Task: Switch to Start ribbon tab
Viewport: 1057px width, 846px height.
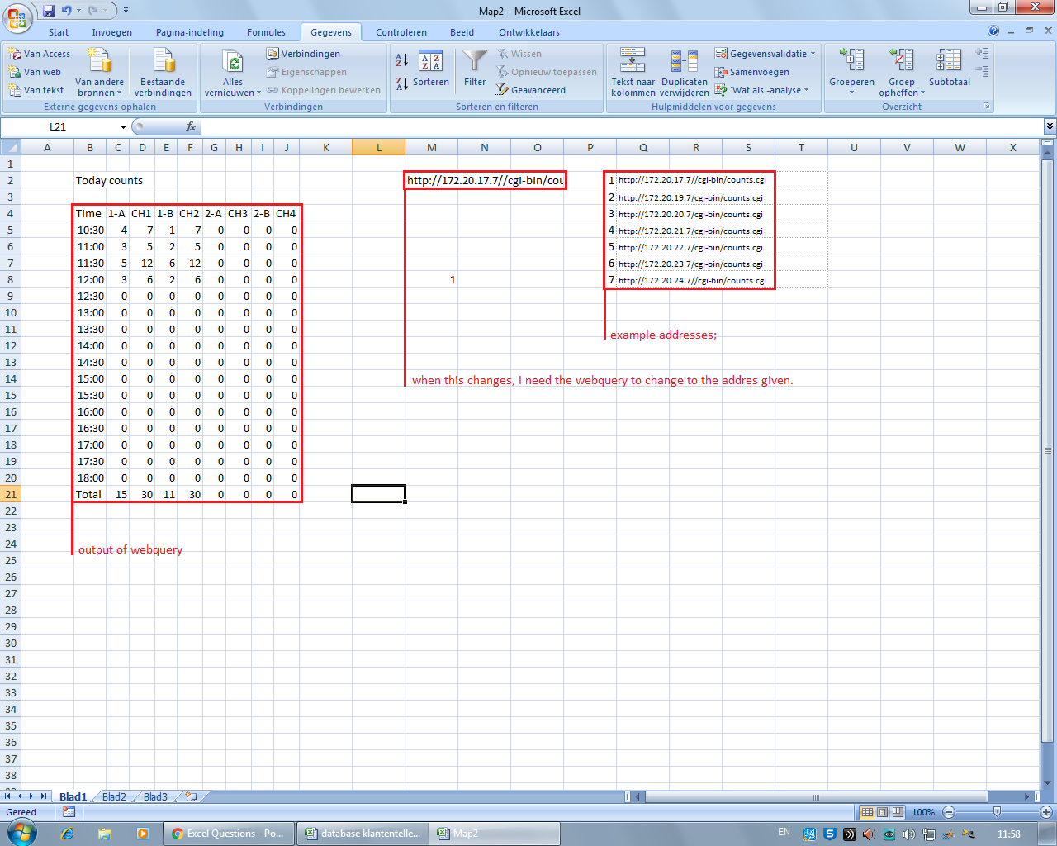Action: pyautogui.click(x=59, y=32)
